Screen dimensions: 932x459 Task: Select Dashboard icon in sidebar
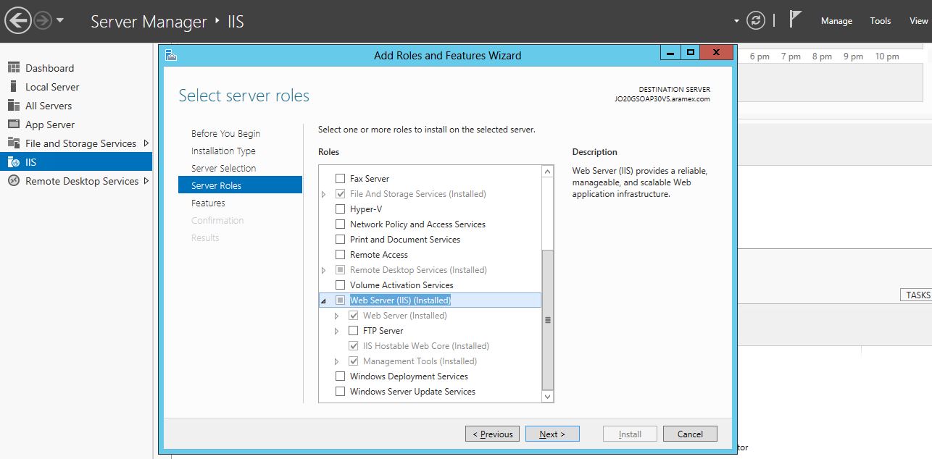click(x=14, y=68)
